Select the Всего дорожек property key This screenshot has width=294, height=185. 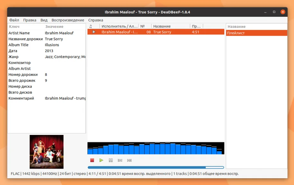click(22, 80)
